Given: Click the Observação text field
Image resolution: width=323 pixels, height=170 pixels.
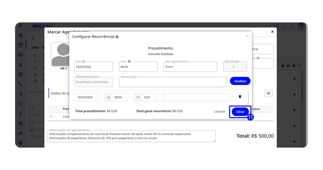Looking at the screenshot, I should [173, 82].
